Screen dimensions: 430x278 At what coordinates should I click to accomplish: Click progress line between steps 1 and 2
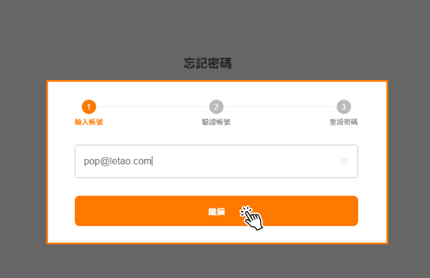coord(153,107)
